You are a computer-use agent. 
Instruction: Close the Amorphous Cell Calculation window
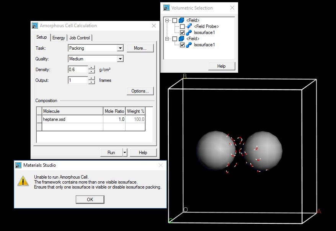point(153,26)
